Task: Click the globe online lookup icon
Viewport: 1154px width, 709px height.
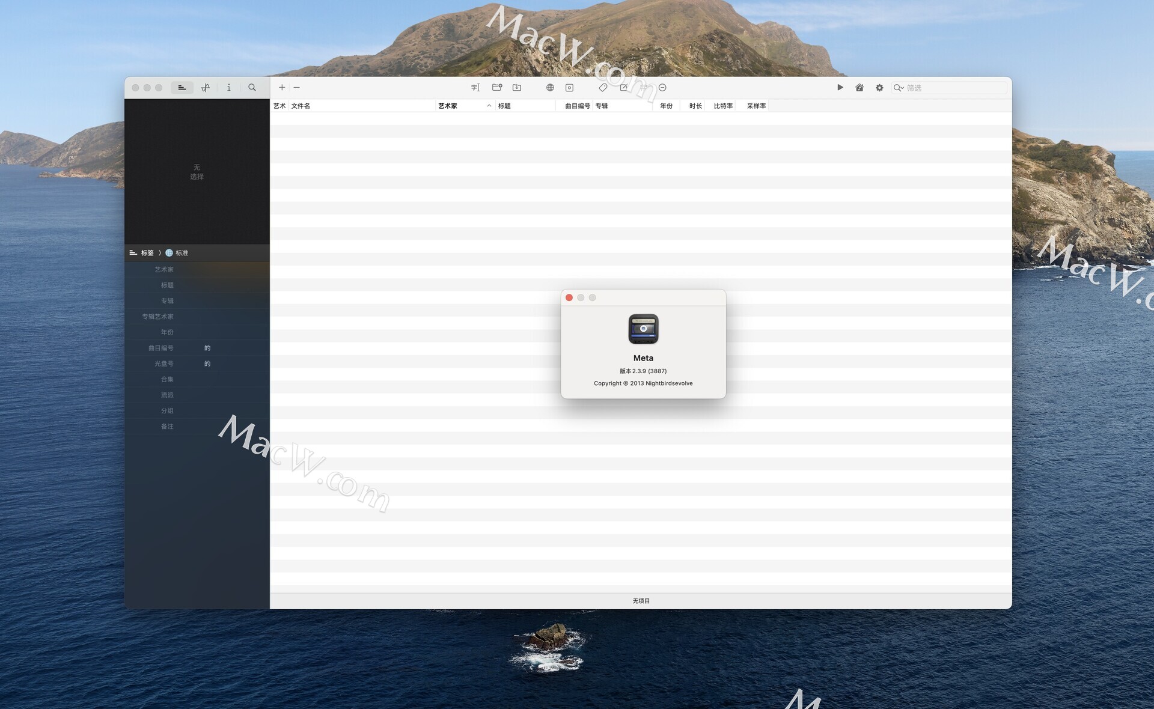Action: tap(550, 88)
